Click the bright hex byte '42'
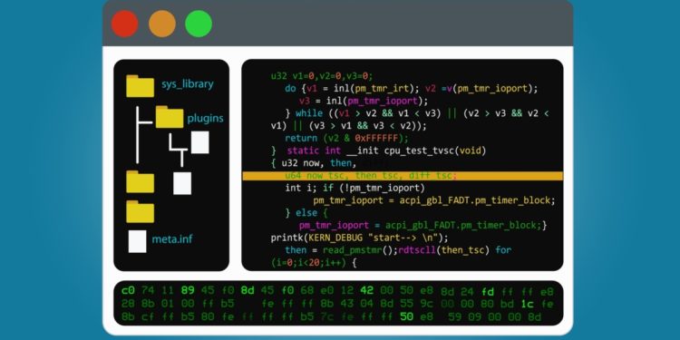 pyautogui.click(x=366, y=290)
